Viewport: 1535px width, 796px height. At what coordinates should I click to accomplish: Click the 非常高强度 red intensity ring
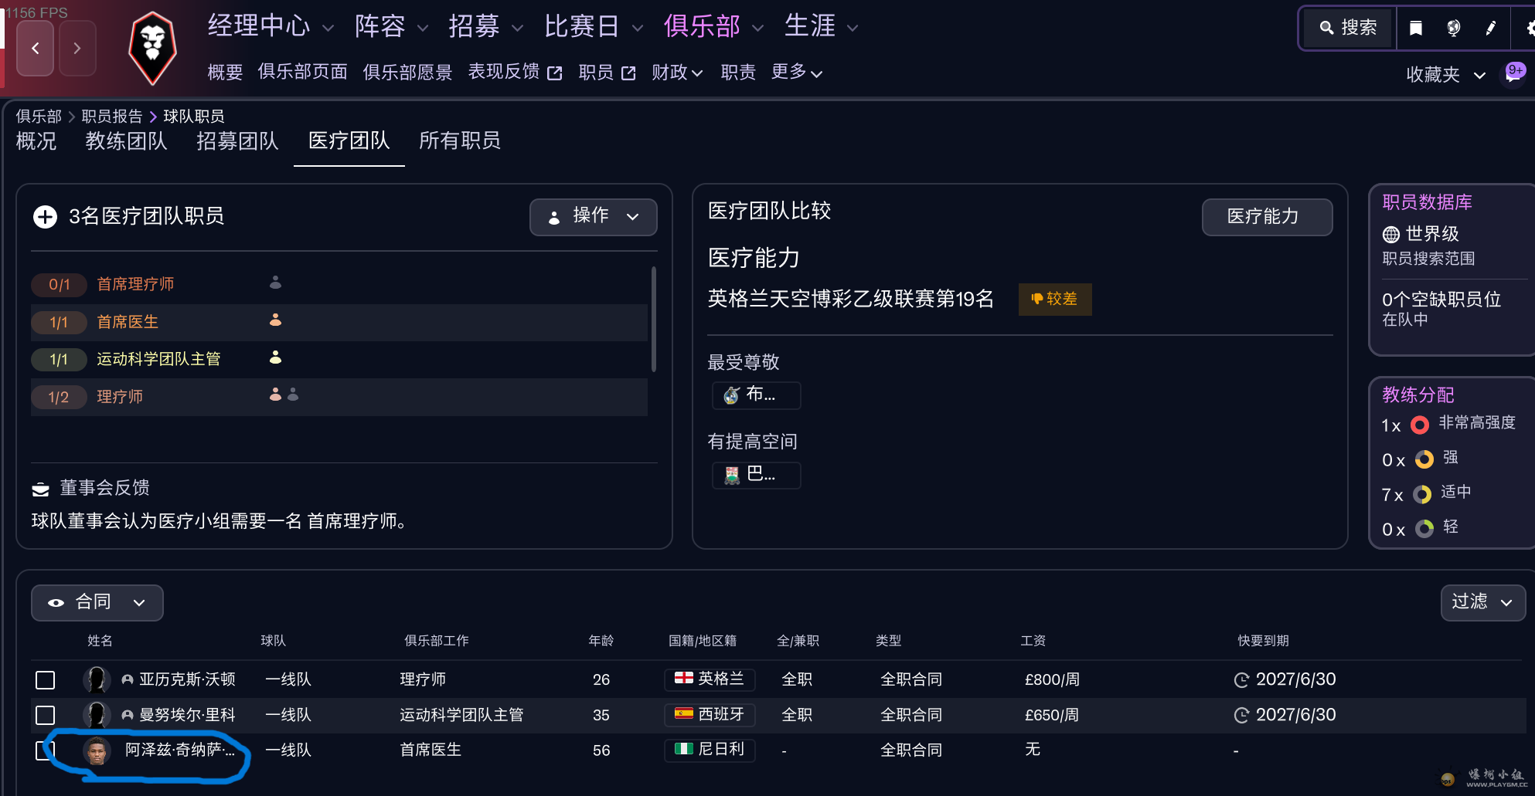pos(1419,425)
